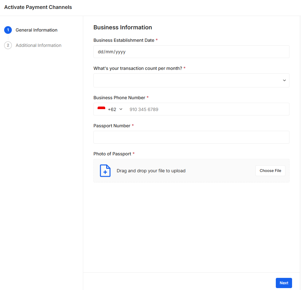Image resolution: width=301 pixels, height=290 pixels.
Task: Click the Passport Number input field
Action: click(x=191, y=137)
